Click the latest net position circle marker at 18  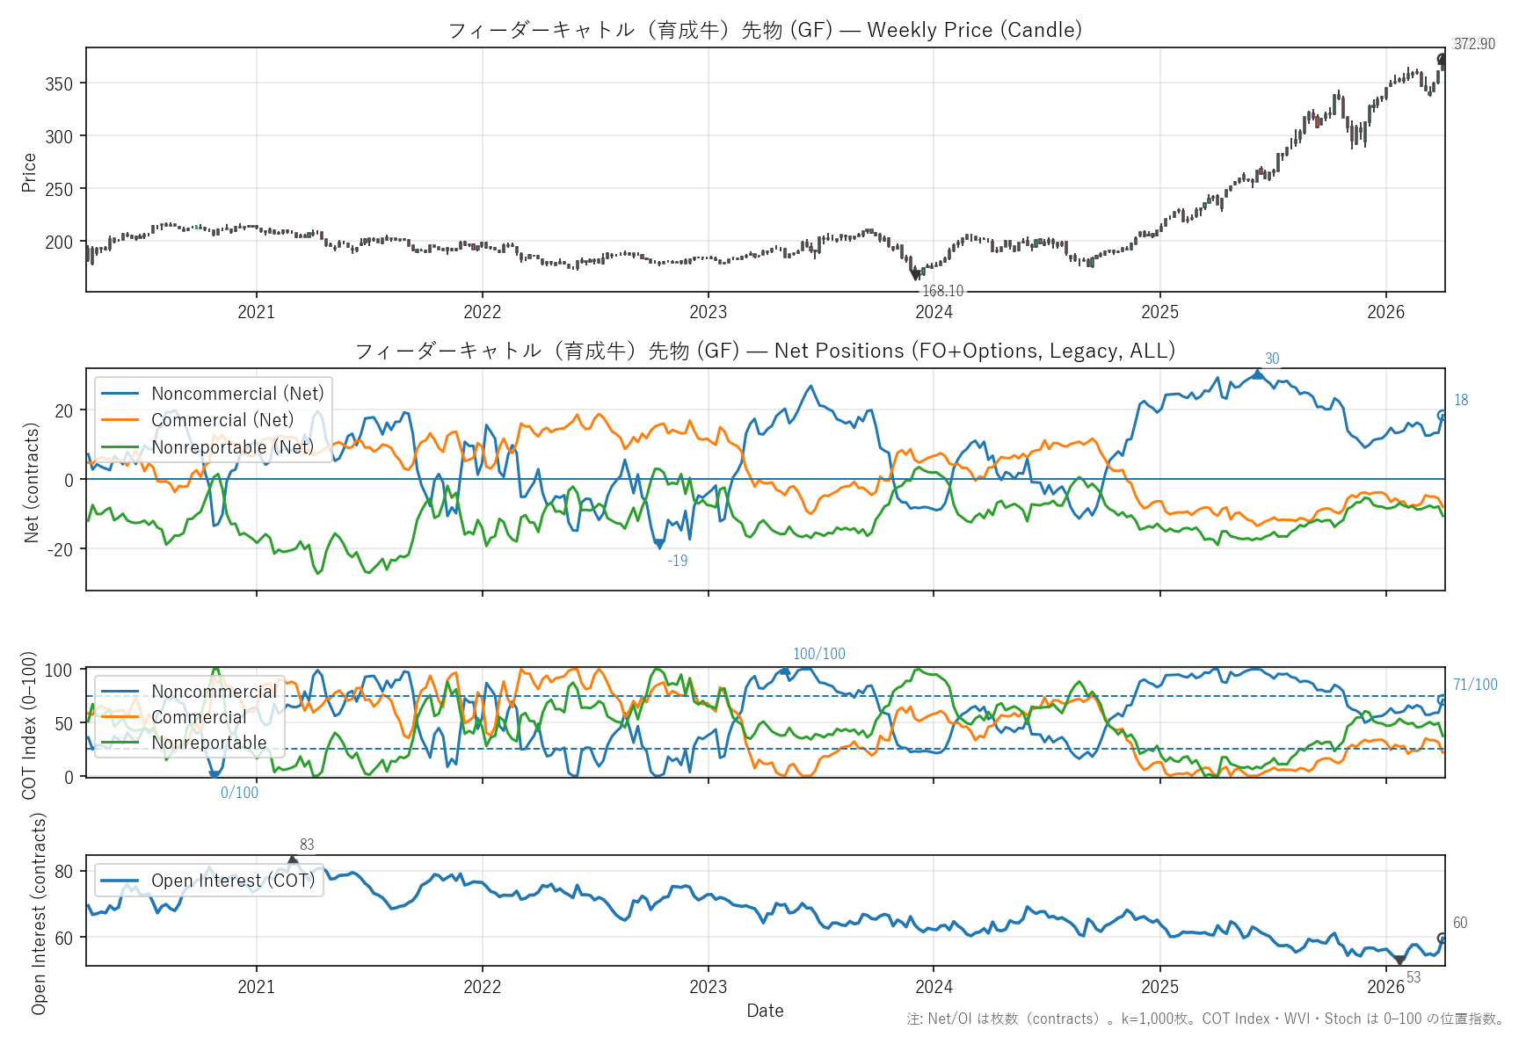pos(1442,416)
